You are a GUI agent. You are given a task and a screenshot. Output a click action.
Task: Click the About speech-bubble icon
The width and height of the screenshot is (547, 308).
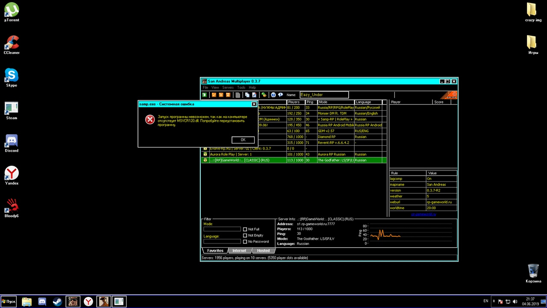(x=281, y=95)
